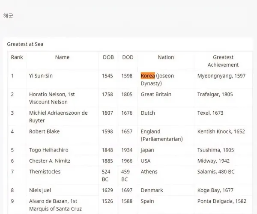Click the Name column header
Viewport: 257px width, 214px height.
click(62, 57)
